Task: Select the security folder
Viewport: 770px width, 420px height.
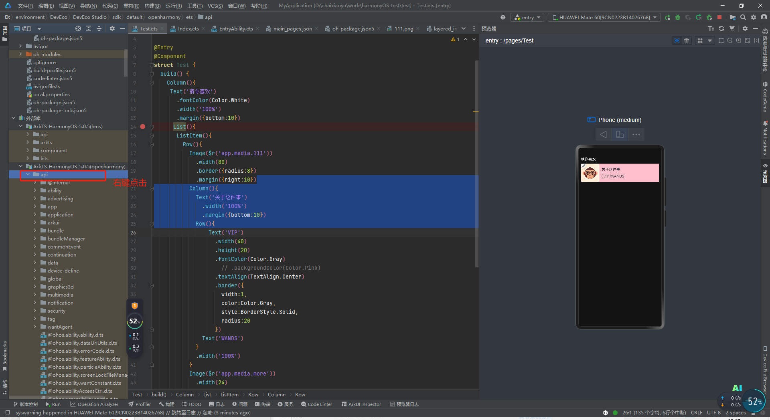Action: 56,311
